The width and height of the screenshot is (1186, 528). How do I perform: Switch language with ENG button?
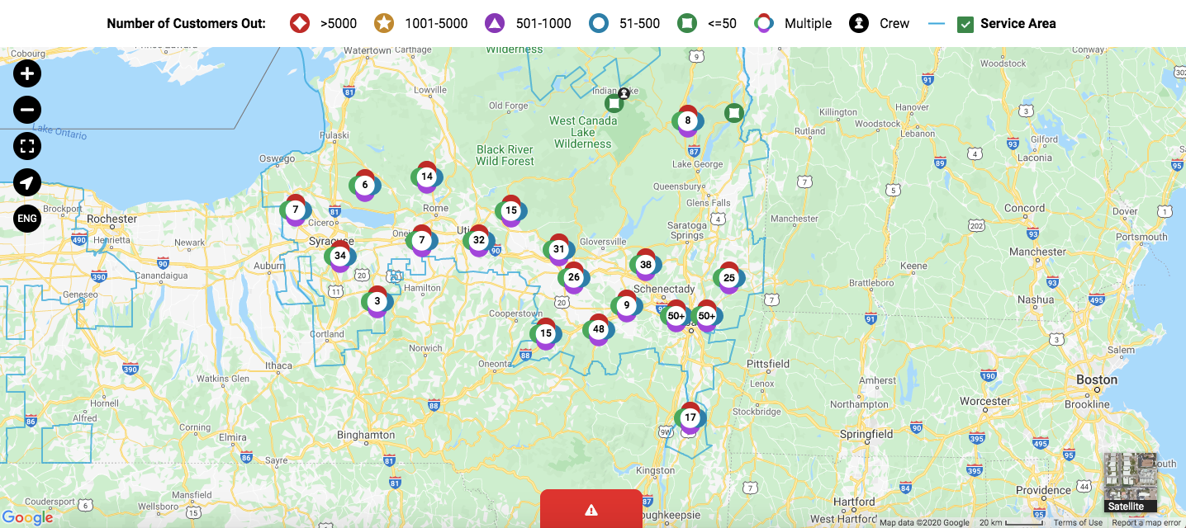27,219
